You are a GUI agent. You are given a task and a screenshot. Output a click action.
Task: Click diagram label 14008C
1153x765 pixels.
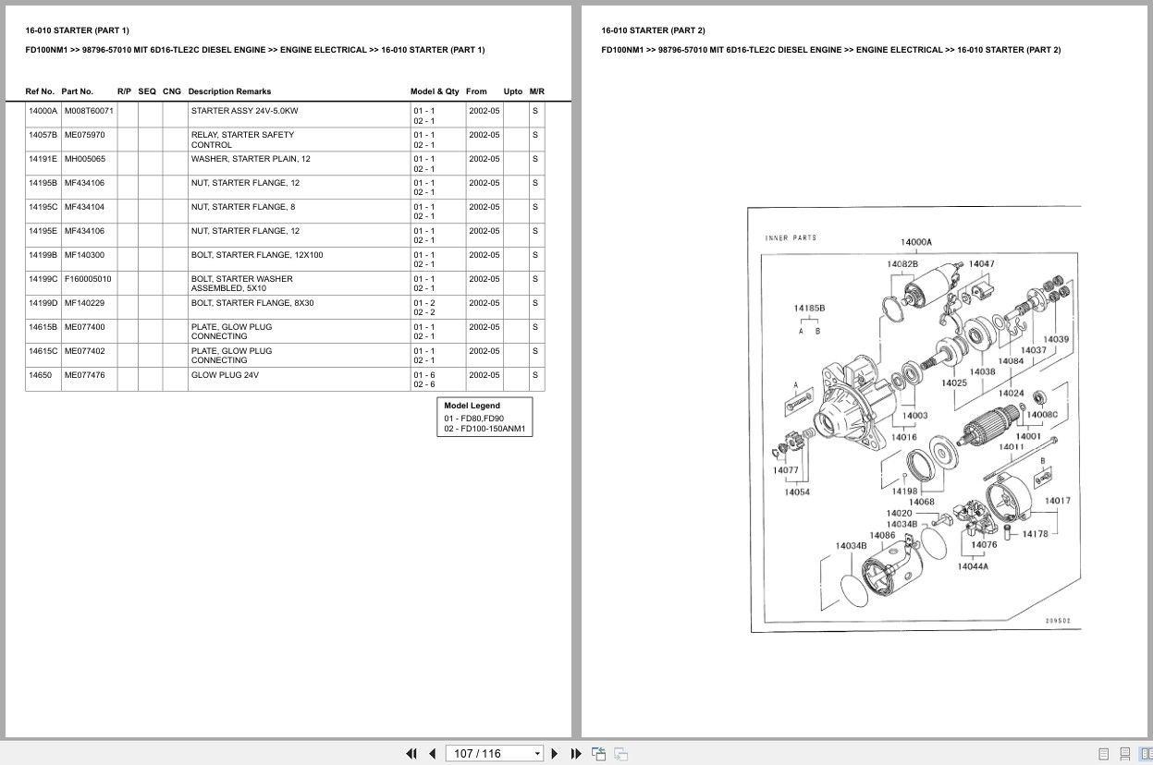(x=1042, y=415)
